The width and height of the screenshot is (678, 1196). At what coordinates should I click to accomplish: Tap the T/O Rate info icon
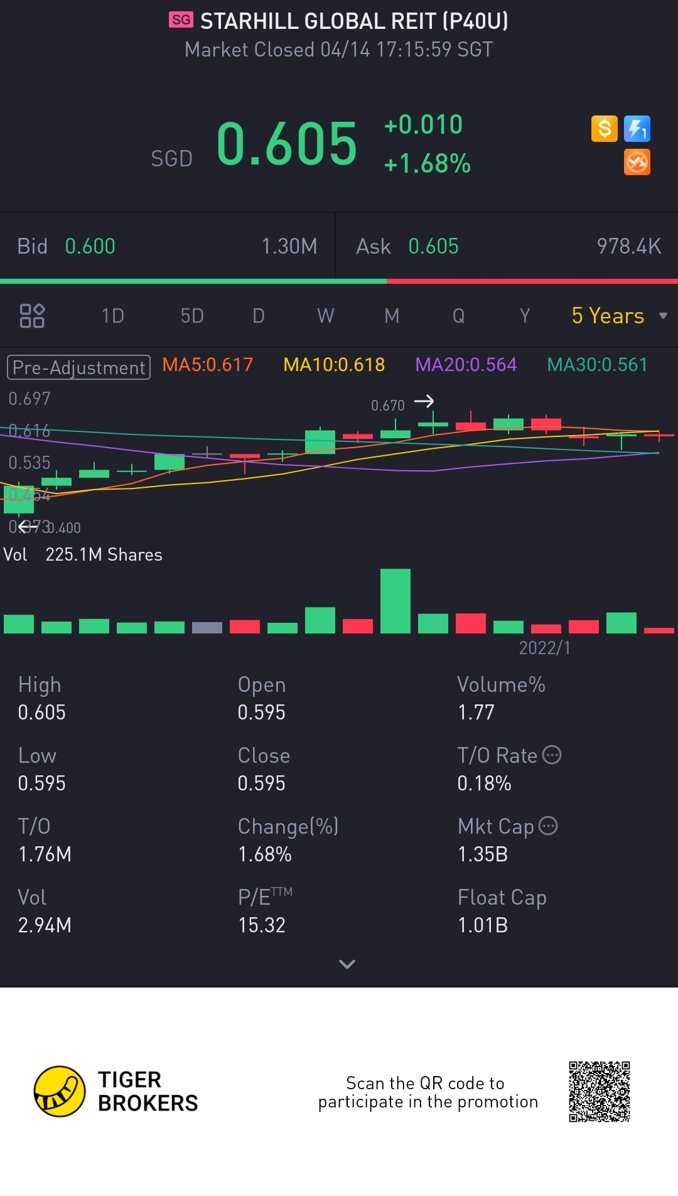[552, 755]
